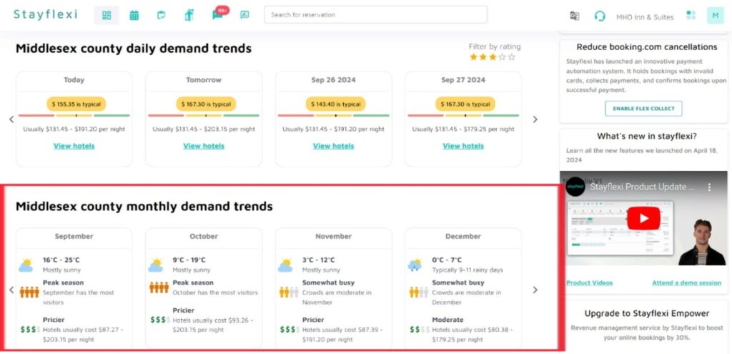Open the calendar view icon
This screenshot has height=354, width=732.
134,15
